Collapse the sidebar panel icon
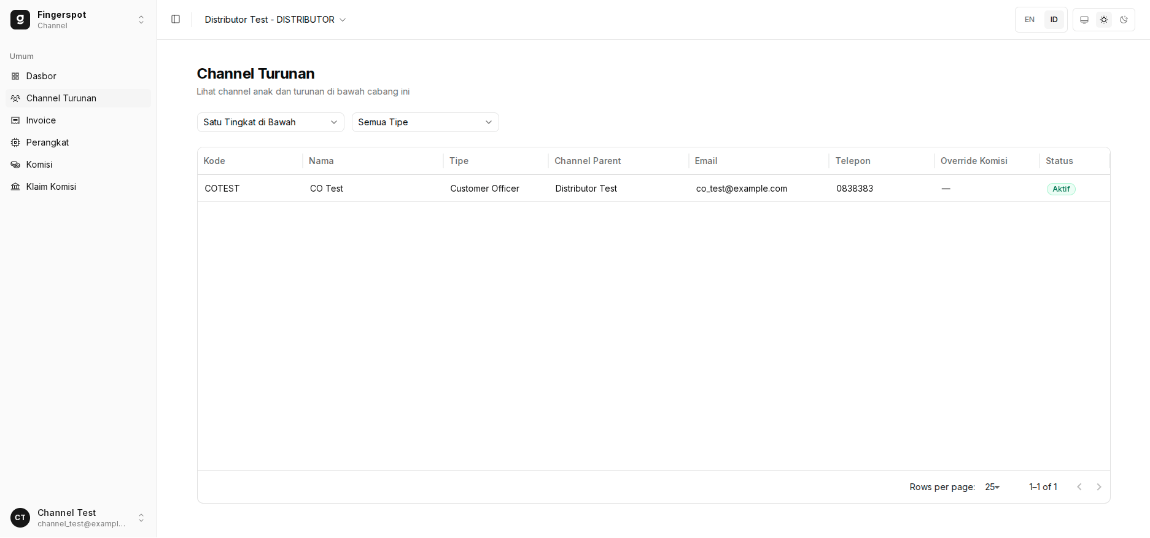 (x=176, y=20)
